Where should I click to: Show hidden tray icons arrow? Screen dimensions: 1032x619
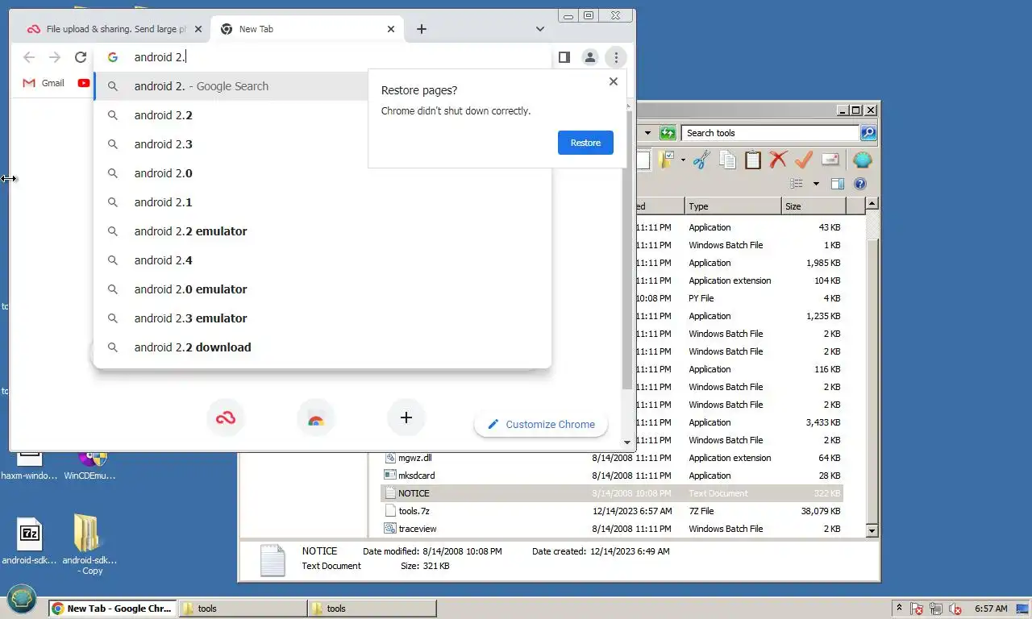point(899,609)
